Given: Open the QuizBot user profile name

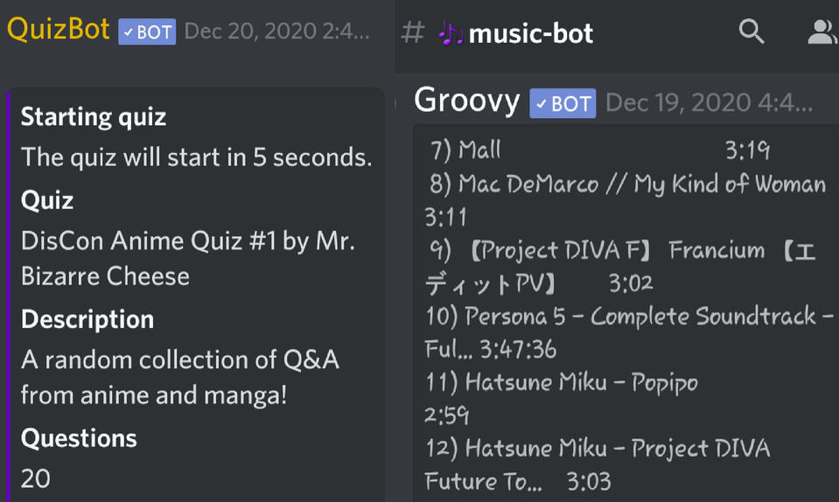Looking at the screenshot, I should [58, 30].
